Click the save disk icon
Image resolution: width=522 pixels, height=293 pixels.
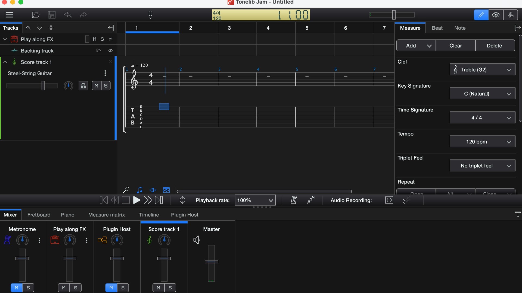click(x=52, y=15)
